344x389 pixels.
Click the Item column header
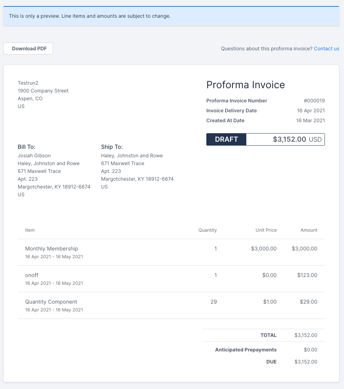click(x=30, y=230)
